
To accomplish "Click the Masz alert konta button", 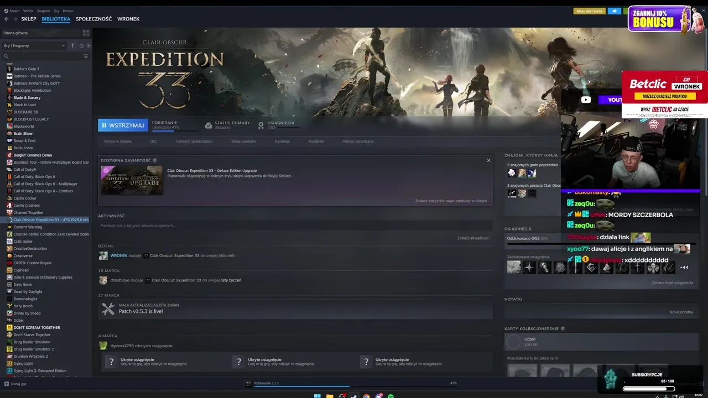I will [590, 11].
